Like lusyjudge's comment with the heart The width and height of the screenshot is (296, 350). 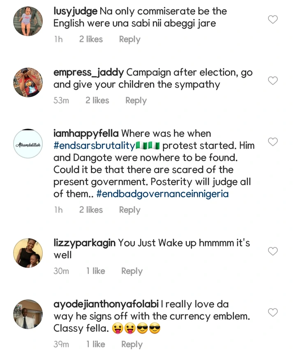click(273, 19)
